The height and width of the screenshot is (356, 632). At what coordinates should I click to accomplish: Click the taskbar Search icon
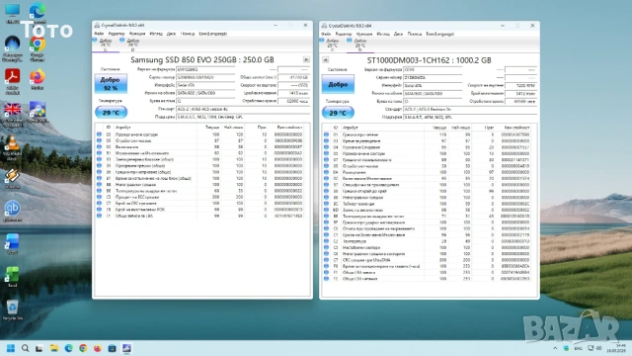pos(25,348)
